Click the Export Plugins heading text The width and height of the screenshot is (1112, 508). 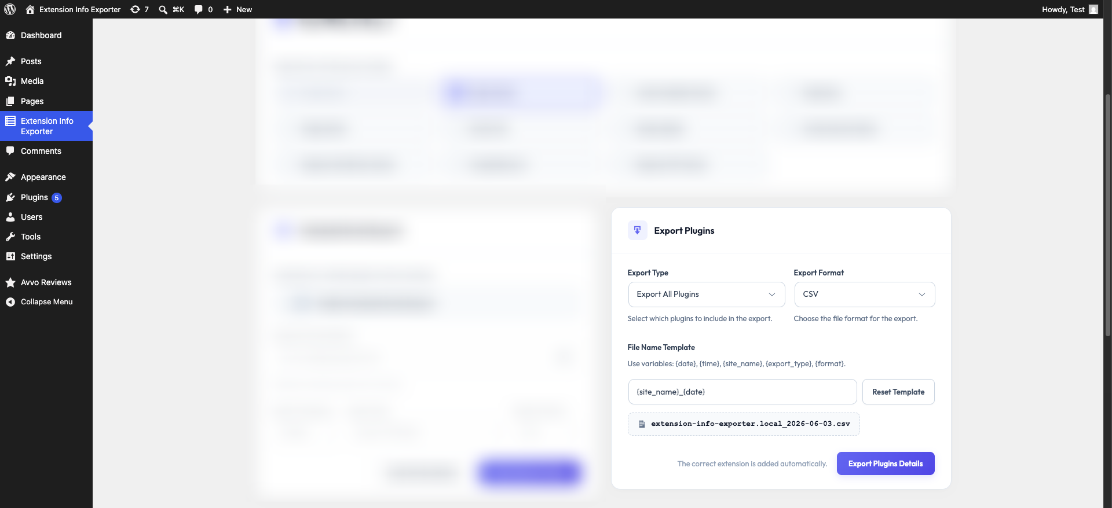coord(684,230)
